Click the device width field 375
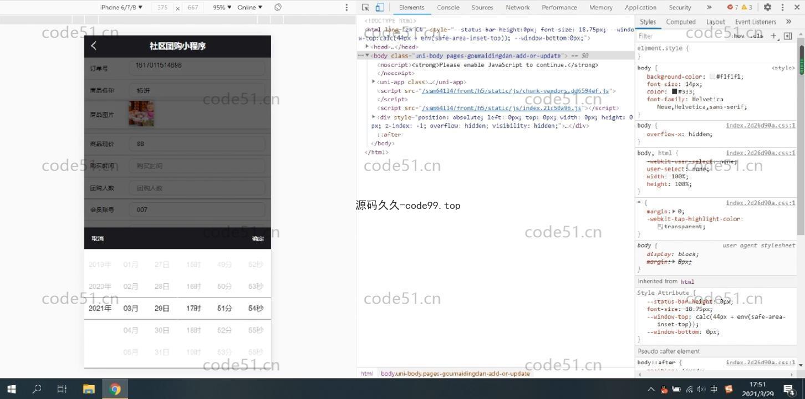The width and height of the screenshot is (805, 399). pyautogui.click(x=162, y=7)
